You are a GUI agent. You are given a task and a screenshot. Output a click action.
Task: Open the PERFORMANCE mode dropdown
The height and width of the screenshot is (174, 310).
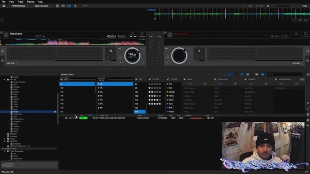(x=19, y=6)
